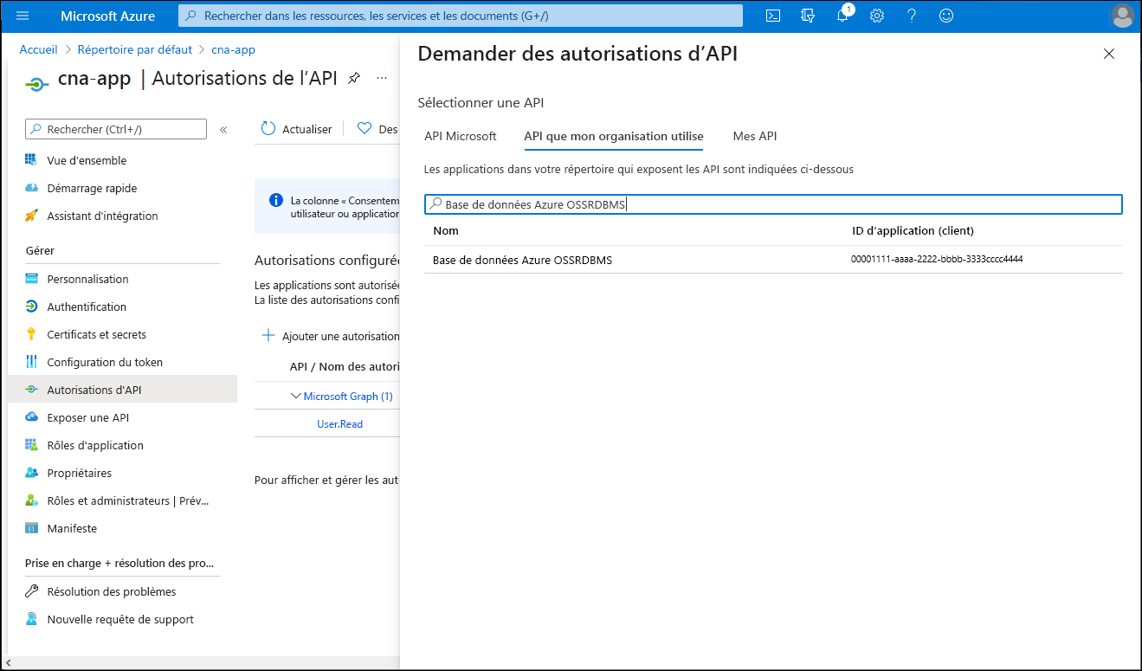The image size is (1142, 671).
Task: Click the cna-app application icon beside title
Action: coord(36,83)
